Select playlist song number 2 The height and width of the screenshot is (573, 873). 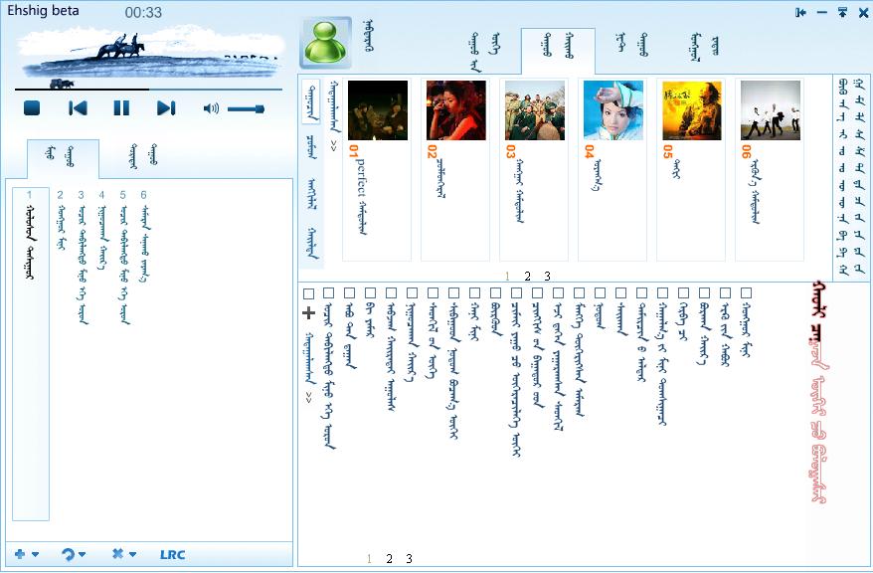[x=61, y=220]
